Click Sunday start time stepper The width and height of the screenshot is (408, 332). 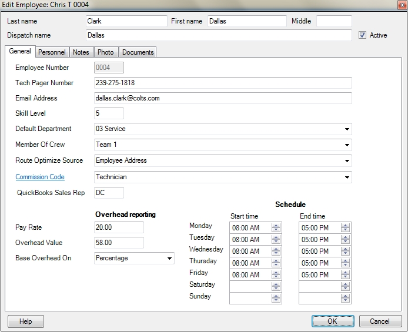(x=276, y=298)
